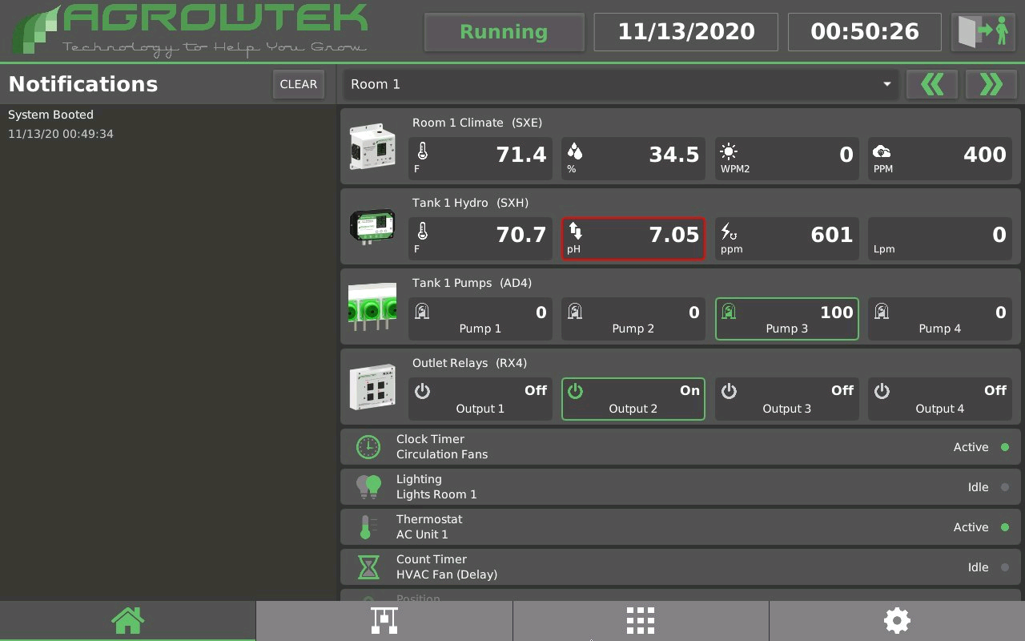Screen dimensions: 1025x641
Task: Click the logout exit door icon
Action: 983,32
